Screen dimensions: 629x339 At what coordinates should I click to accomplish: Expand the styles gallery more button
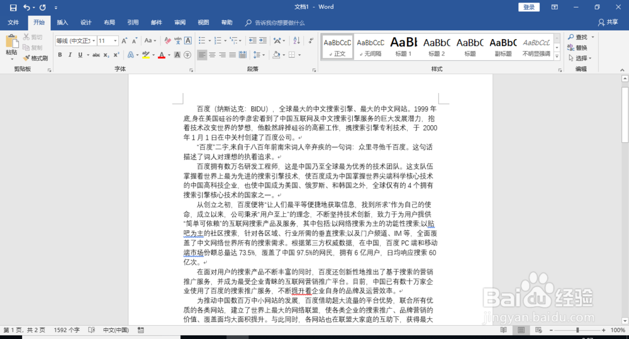pyautogui.click(x=557, y=57)
